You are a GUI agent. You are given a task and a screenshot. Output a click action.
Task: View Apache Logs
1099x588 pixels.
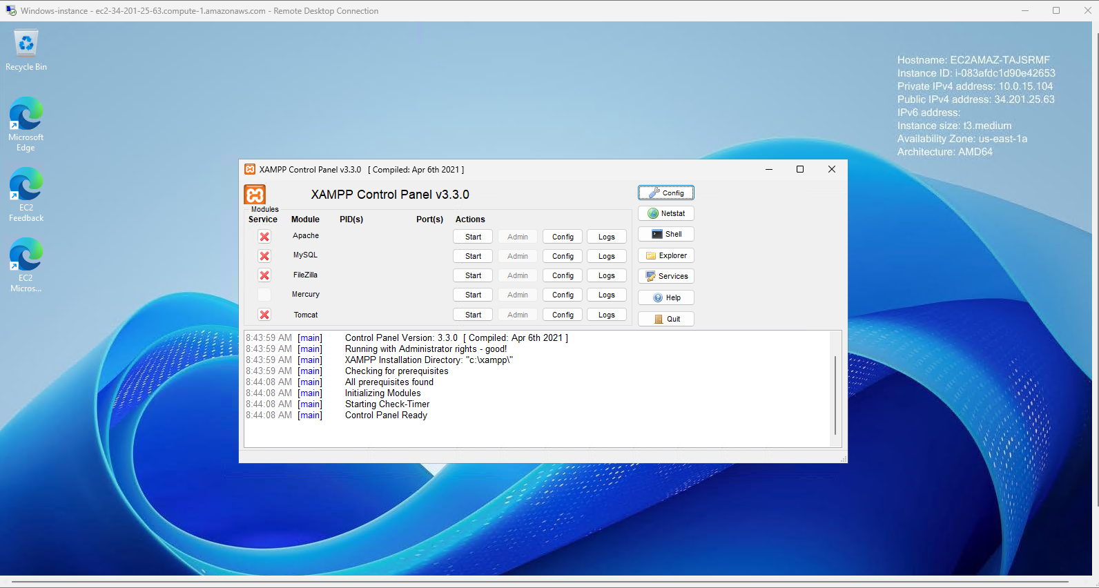[x=607, y=237]
